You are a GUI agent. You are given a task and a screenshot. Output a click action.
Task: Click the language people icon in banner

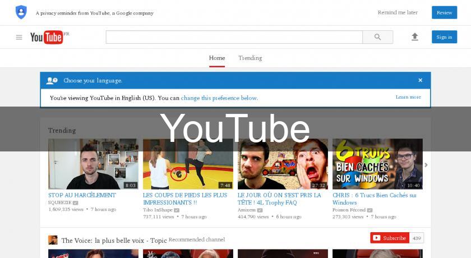coord(52,81)
